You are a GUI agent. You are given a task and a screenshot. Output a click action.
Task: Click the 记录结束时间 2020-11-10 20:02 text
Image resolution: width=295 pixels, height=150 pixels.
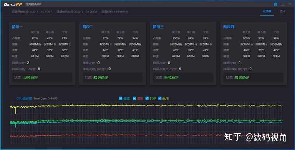tap(77, 12)
